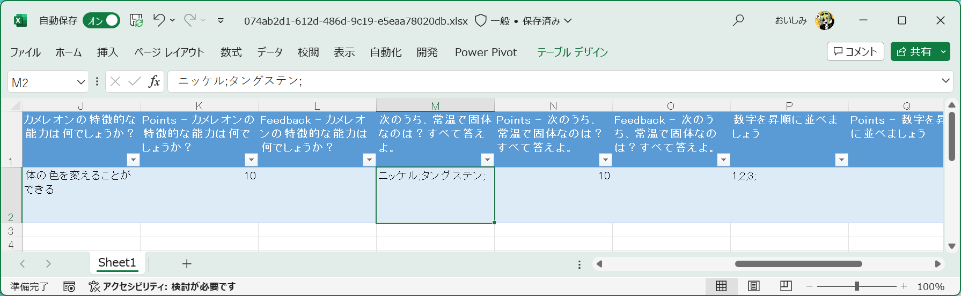961x296 pixels.
Task: Switch to Page Layout view icon
Action: (x=753, y=286)
